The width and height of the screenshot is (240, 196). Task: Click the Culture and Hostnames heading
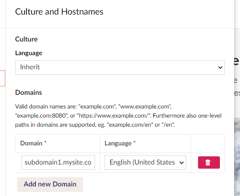[x=59, y=12]
